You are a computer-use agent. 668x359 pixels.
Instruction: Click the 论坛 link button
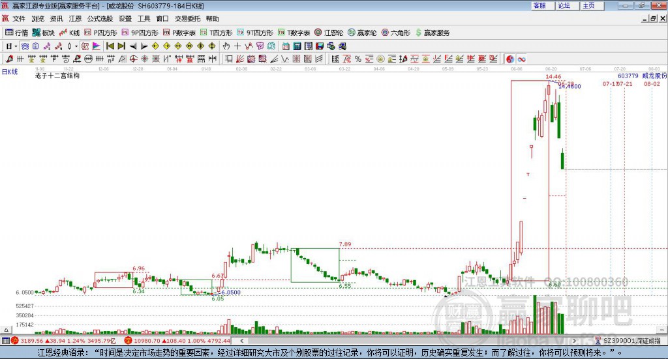(x=567, y=5)
